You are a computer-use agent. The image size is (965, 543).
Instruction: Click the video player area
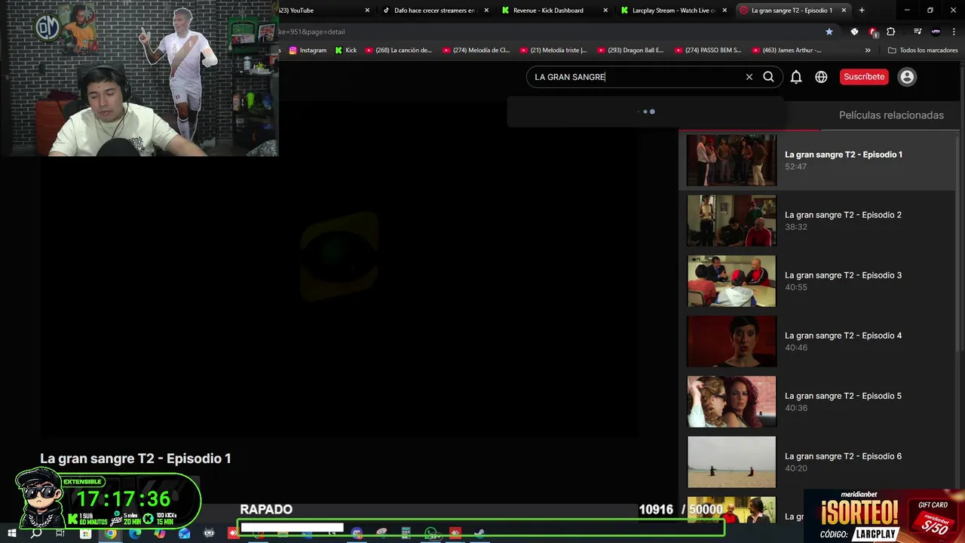[x=339, y=268]
